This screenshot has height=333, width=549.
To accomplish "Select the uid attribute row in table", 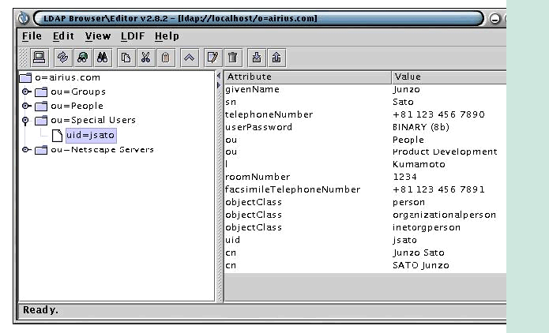I will pos(365,241).
